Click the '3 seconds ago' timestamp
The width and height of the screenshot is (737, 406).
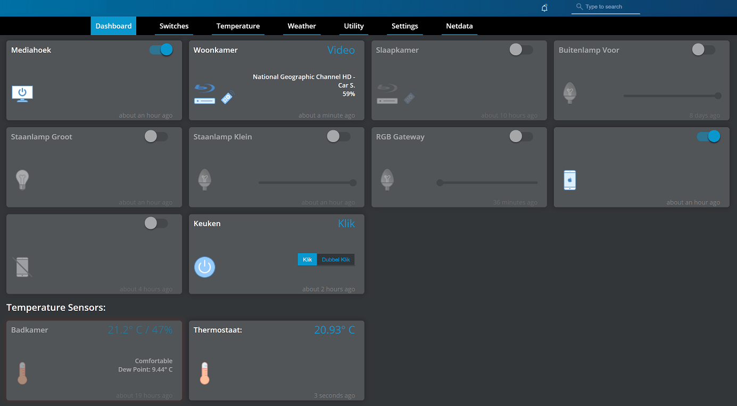coord(334,395)
